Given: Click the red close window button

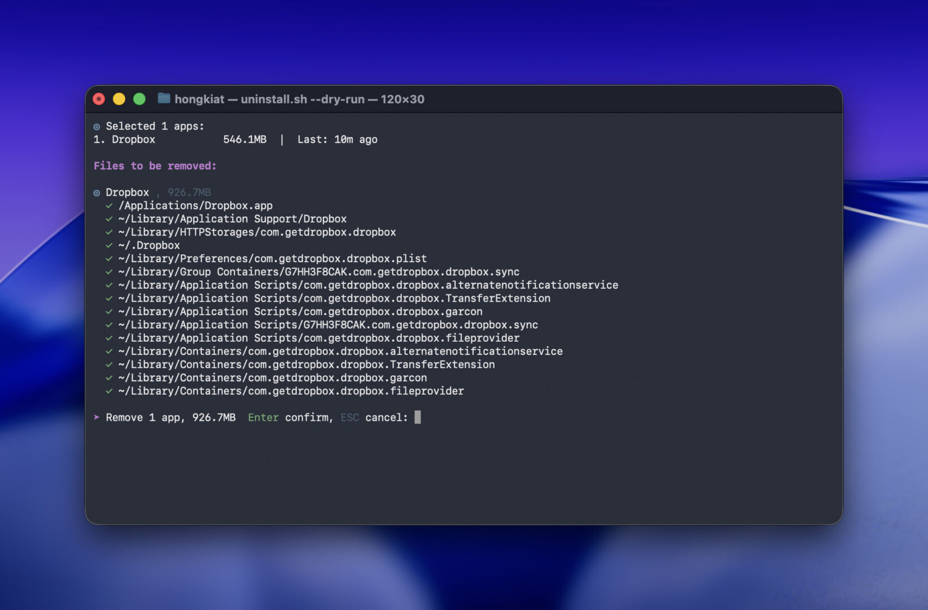Looking at the screenshot, I should (99, 99).
